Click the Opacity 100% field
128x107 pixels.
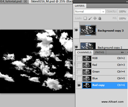[122, 12]
